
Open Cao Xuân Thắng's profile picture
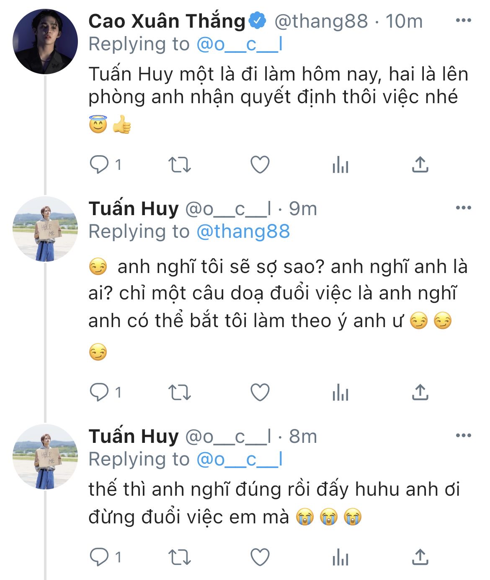45,42
